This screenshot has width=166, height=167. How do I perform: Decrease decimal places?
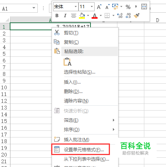click(128, 16)
